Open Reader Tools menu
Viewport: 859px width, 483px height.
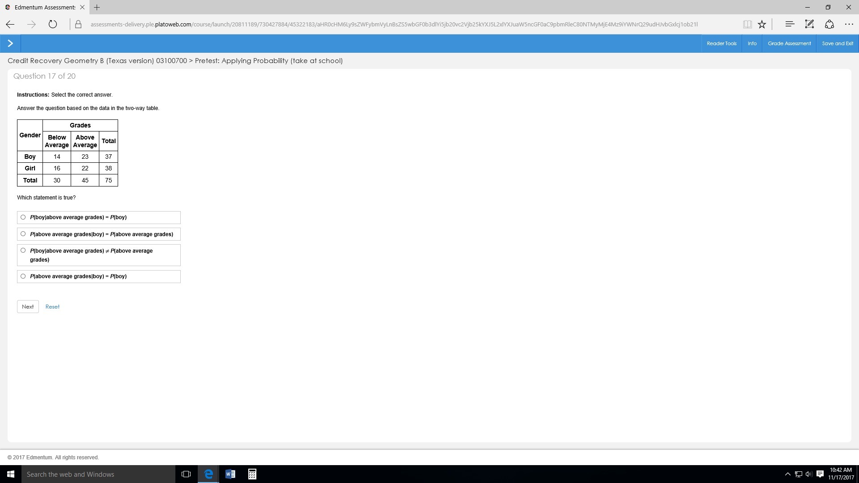pyautogui.click(x=721, y=43)
